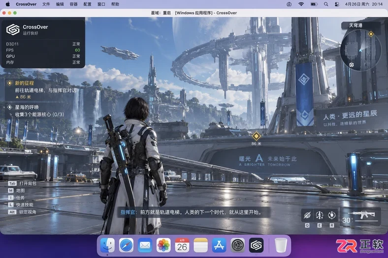Open the 文件 menu
Image resolution: width=388 pixels, height=258 pixels.
(46, 4)
